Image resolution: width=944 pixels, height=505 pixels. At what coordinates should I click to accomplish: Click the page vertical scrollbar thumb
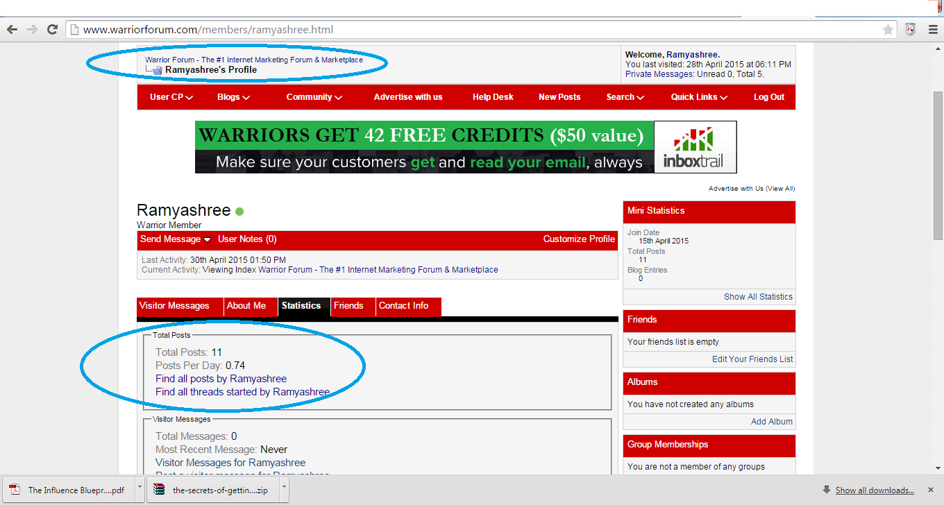coord(938,165)
